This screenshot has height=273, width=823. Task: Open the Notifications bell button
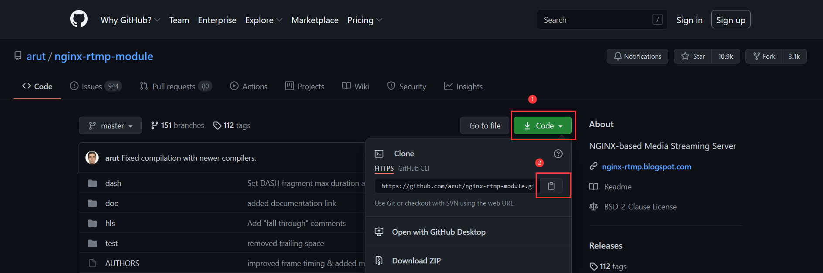coord(637,56)
